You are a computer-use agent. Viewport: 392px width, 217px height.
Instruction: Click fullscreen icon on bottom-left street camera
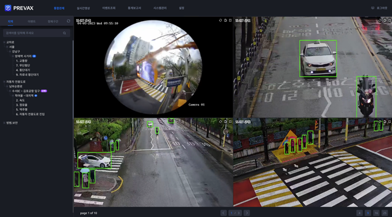coord(230,122)
